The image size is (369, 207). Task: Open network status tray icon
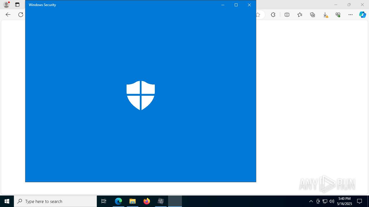(325, 201)
